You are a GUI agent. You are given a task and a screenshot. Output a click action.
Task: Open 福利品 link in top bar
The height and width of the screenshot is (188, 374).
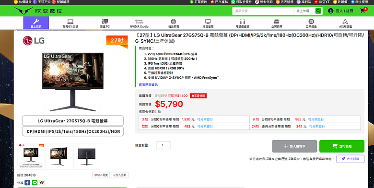[x=304, y=2]
